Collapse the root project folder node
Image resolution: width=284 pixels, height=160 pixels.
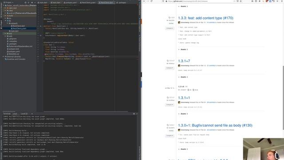4,5
